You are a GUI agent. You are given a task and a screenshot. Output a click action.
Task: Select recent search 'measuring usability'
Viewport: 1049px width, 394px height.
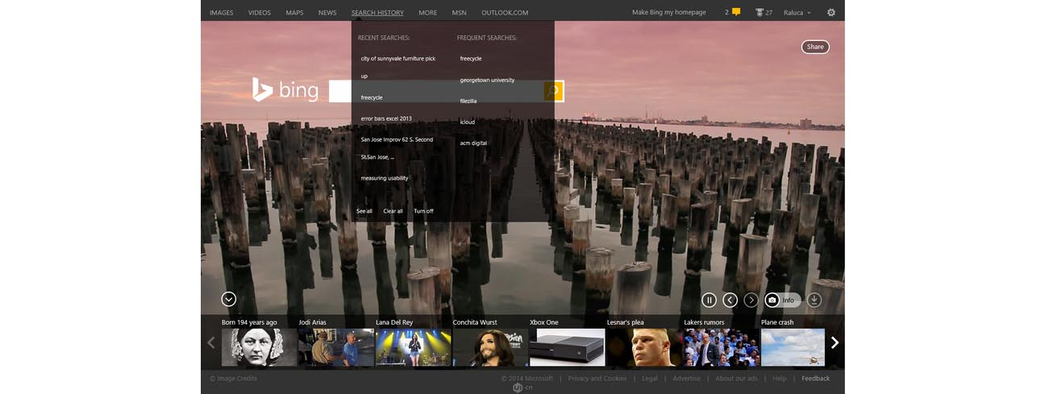click(x=385, y=178)
